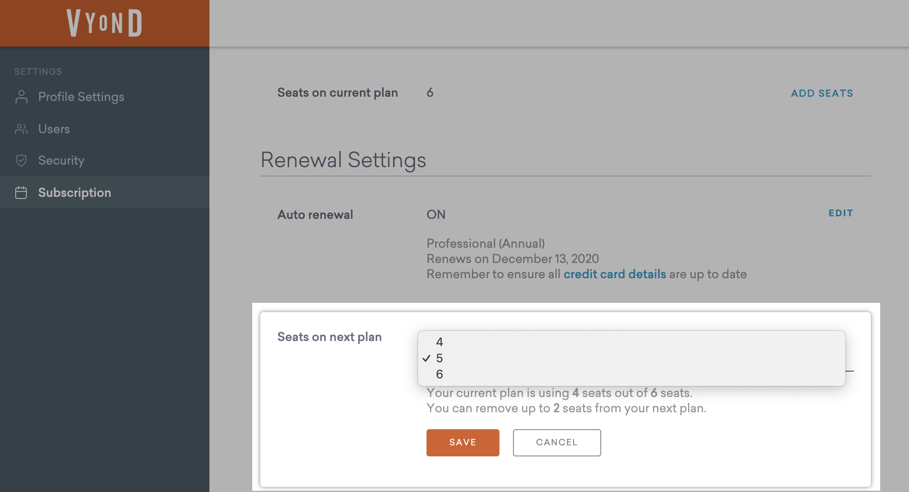Click the Users group icon
Image resolution: width=909 pixels, height=492 pixels.
[21, 129]
